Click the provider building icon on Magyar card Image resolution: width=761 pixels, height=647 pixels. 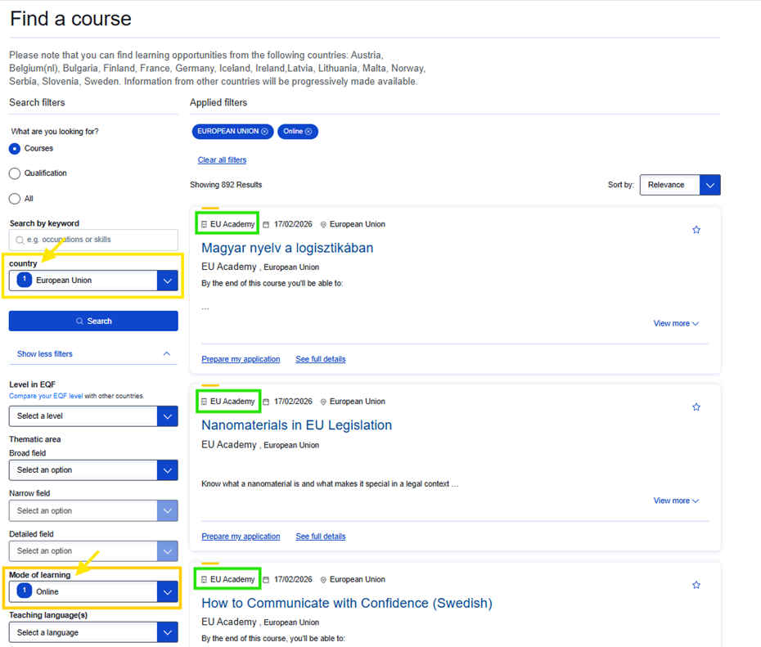pyautogui.click(x=205, y=225)
